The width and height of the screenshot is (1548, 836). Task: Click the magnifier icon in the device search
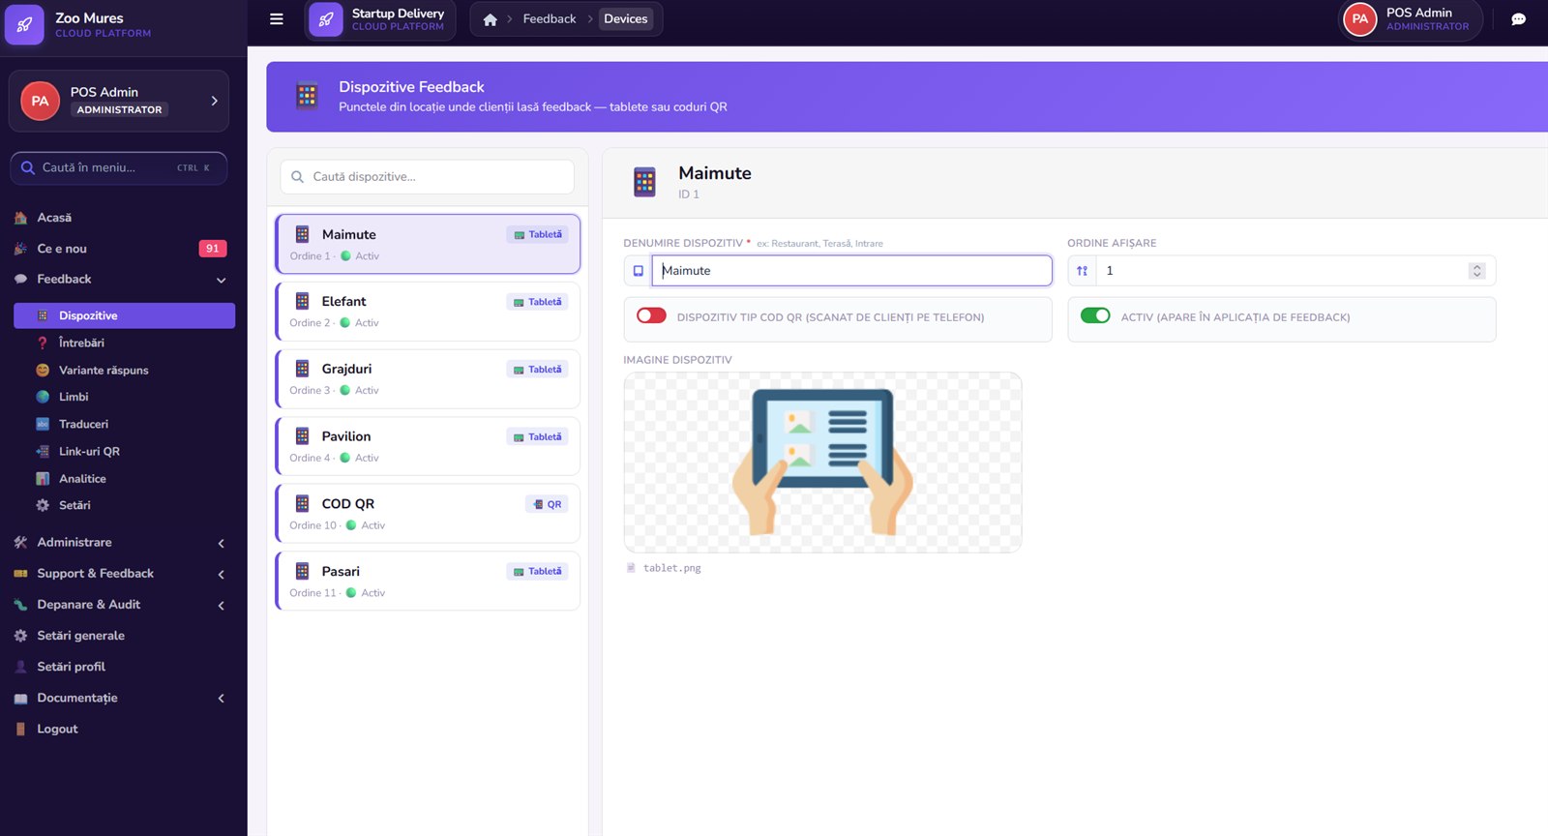click(298, 177)
